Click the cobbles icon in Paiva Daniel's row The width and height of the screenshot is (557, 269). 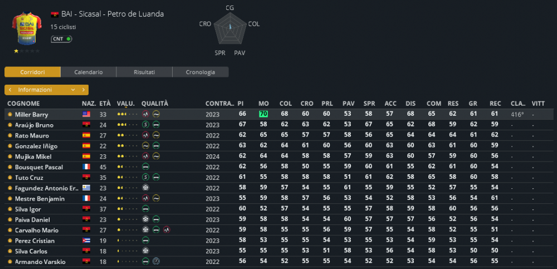[145, 219]
